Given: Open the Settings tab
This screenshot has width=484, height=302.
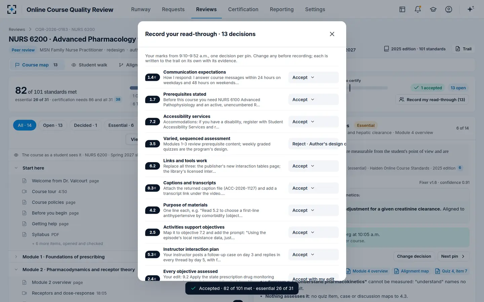Looking at the screenshot, I should (x=315, y=9).
